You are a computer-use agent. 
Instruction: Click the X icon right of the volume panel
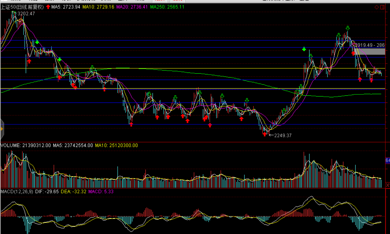click(x=388, y=185)
